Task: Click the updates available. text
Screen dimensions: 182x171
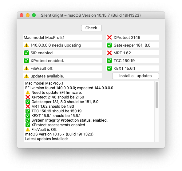Action: tap(47, 76)
